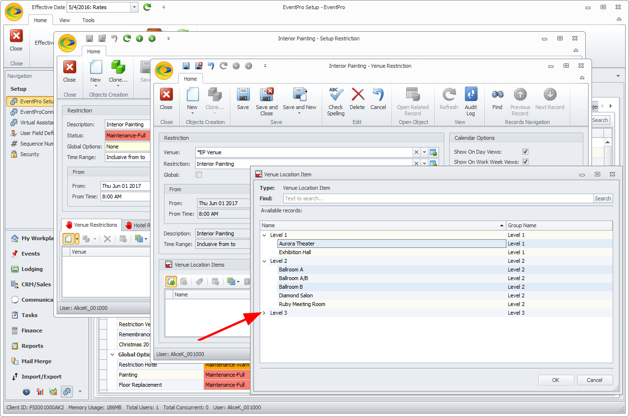The height and width of the screenshot is (417, 629).
Task: Click OK in Venue Location Item dialog
Action: (x=556, y=380)
